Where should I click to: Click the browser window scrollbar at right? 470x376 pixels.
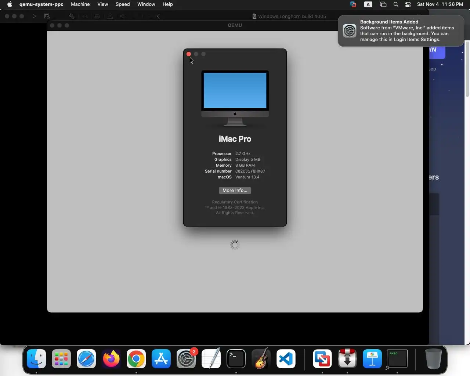click(x=467, y=69)
